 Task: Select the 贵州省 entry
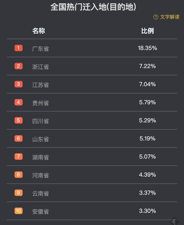click(41, 103)
